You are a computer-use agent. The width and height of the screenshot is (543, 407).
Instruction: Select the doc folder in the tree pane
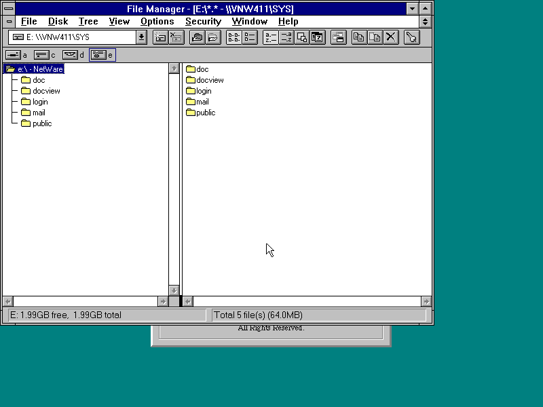33,80
